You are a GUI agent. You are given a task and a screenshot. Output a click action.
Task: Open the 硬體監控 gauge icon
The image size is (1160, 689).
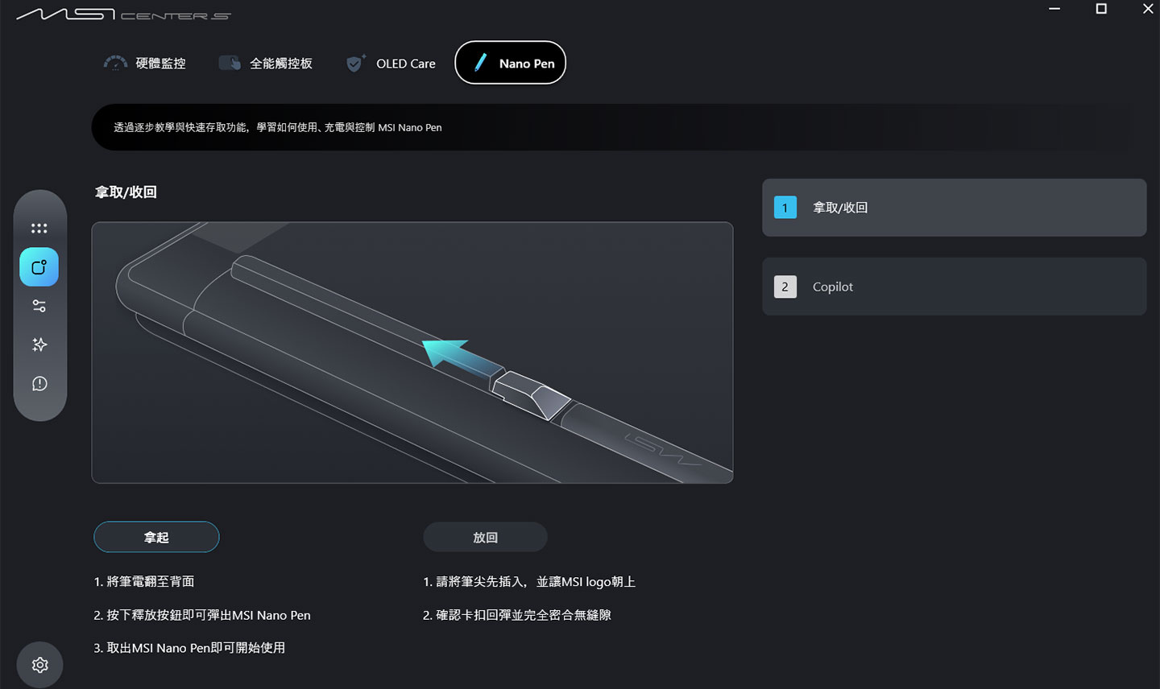tap(115, 63)
